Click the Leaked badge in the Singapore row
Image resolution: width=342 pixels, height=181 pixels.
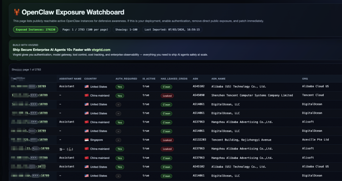coord(167,140)
